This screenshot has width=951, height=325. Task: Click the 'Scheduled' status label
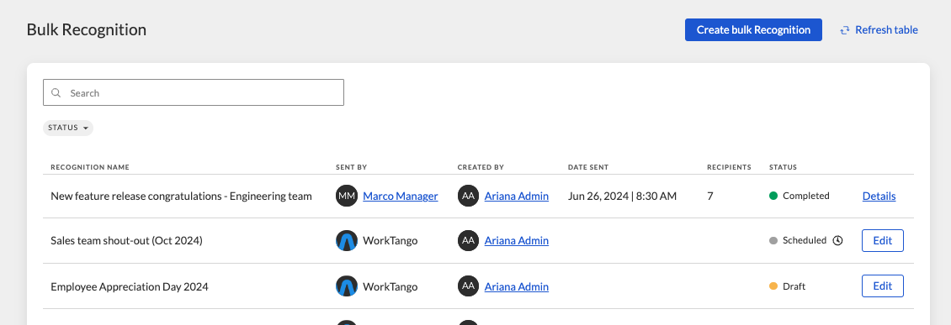805,240
